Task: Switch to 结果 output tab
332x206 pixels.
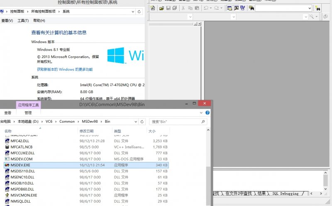Action: click(261, 194)
